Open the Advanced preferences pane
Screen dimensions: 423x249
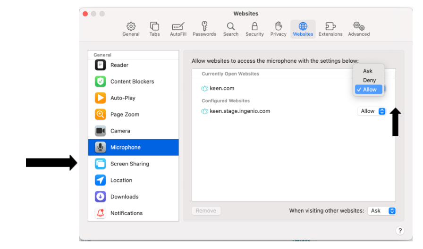(x=359, y=29)
